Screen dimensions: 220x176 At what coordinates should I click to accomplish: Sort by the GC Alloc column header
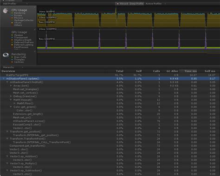(x=172, y=71)
